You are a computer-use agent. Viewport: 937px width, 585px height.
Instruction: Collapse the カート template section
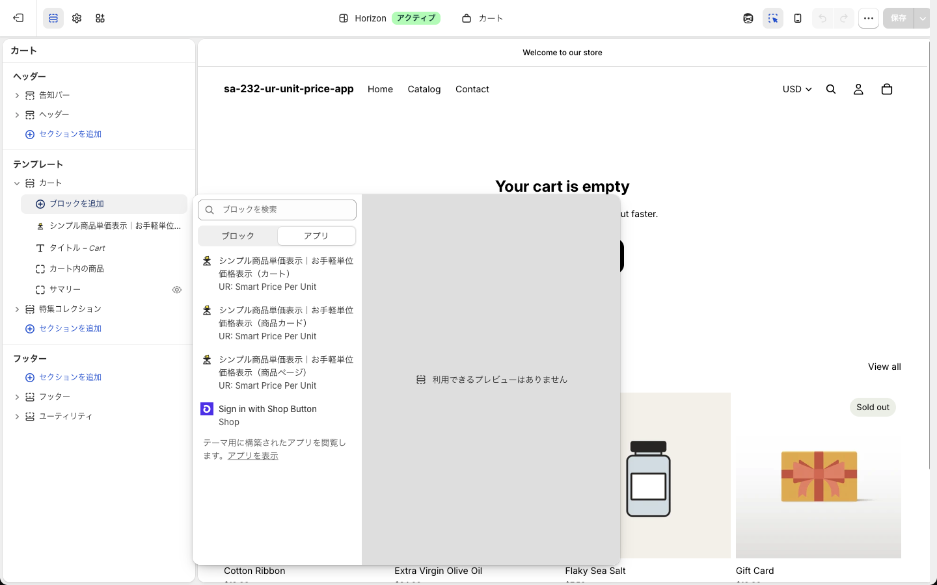(17, 183)
